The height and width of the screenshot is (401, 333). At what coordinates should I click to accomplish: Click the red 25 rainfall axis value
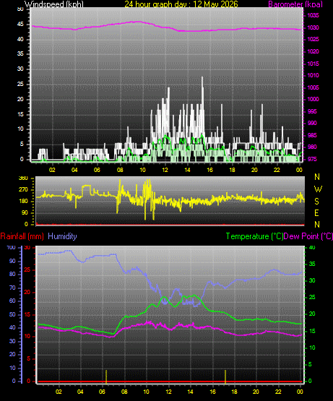coord(27,270)
